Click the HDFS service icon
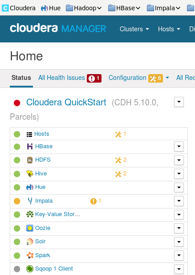This screenshot has height=275, width=195. click(30, 160)
